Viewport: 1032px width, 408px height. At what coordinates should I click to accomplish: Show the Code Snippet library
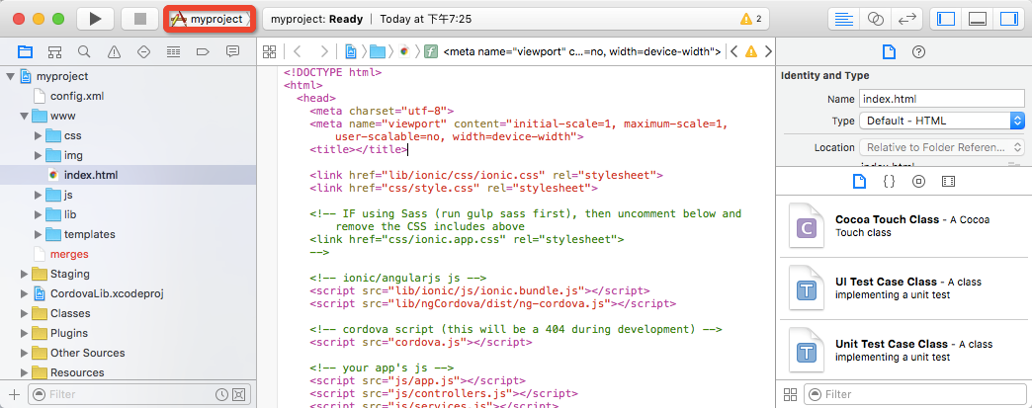[x=889, y=181]
